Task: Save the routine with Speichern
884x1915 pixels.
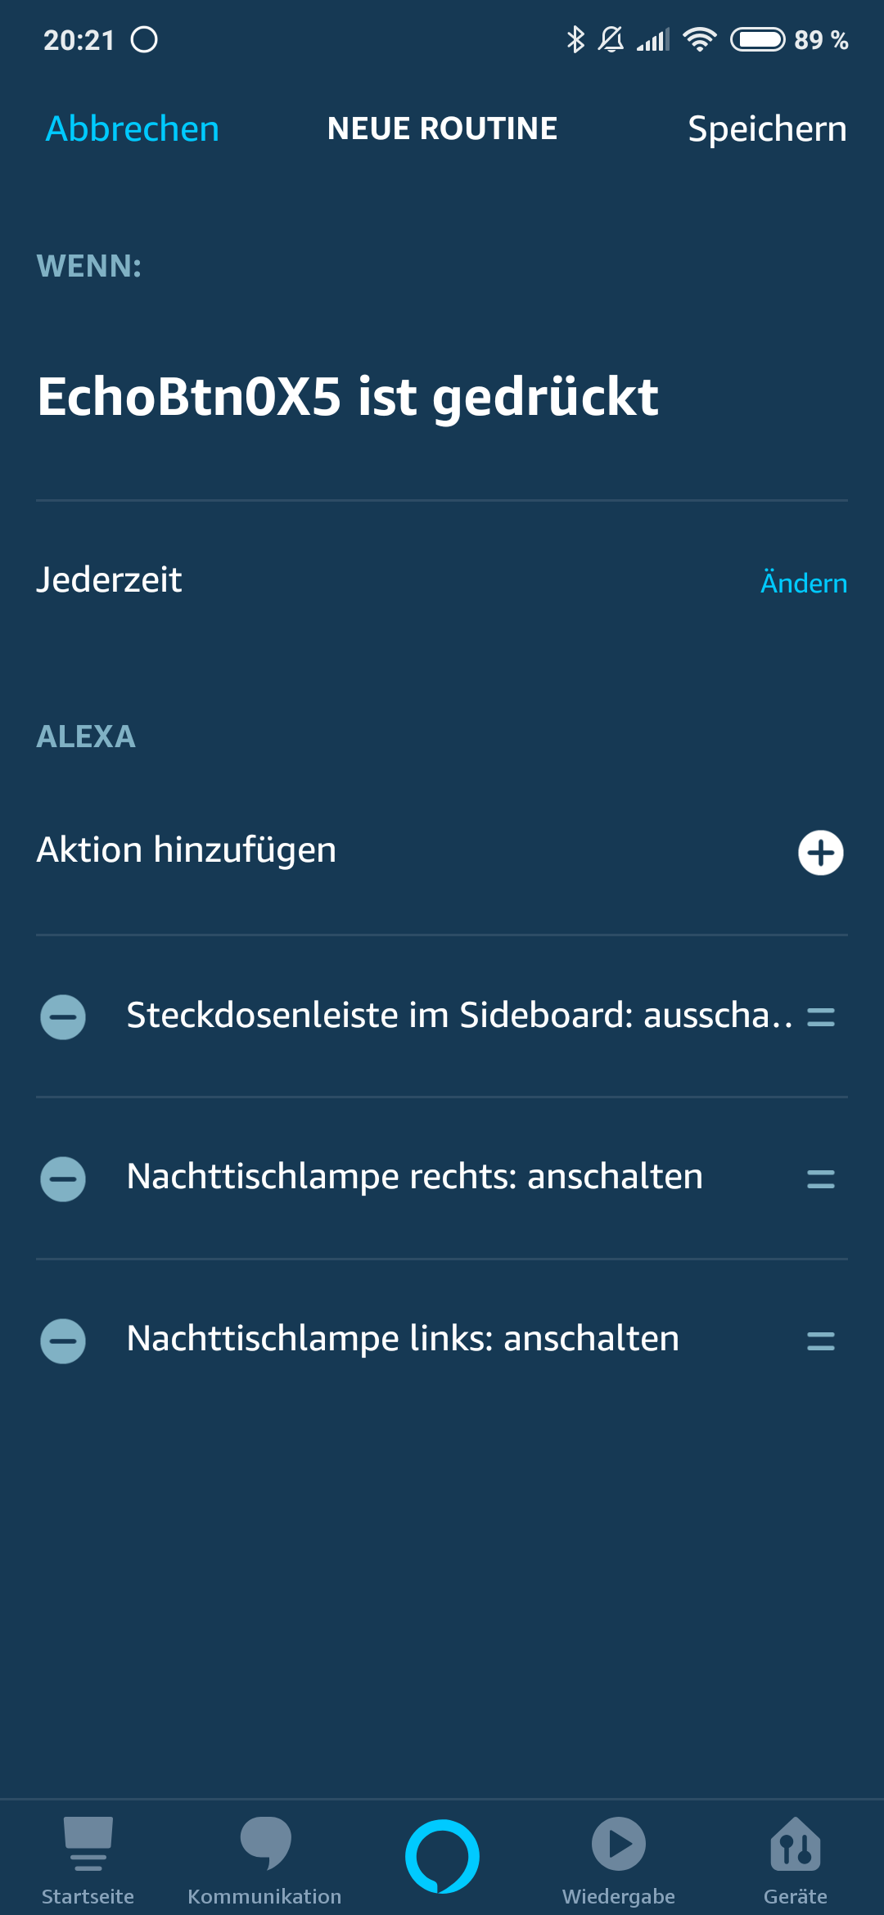Action: 767,128
